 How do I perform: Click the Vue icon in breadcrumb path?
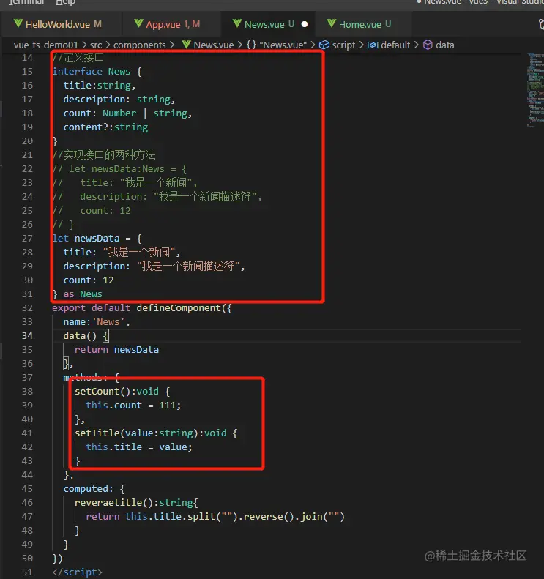click(187, 45)
